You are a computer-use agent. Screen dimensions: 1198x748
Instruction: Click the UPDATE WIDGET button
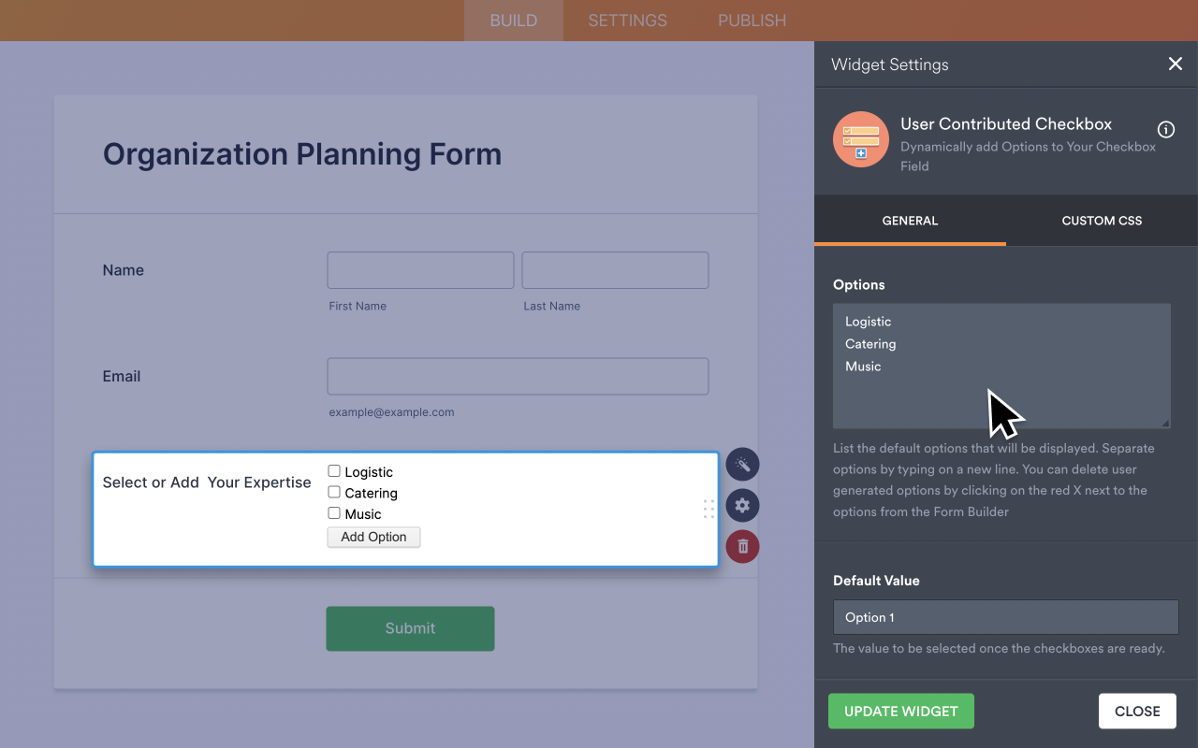pos(900,711)
